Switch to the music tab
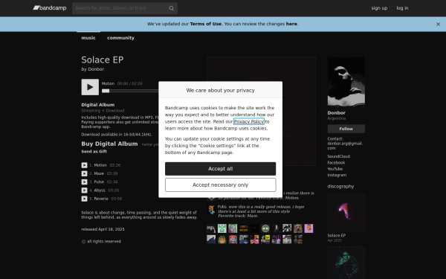Viewport: 446px width, 279px height. 88,38
